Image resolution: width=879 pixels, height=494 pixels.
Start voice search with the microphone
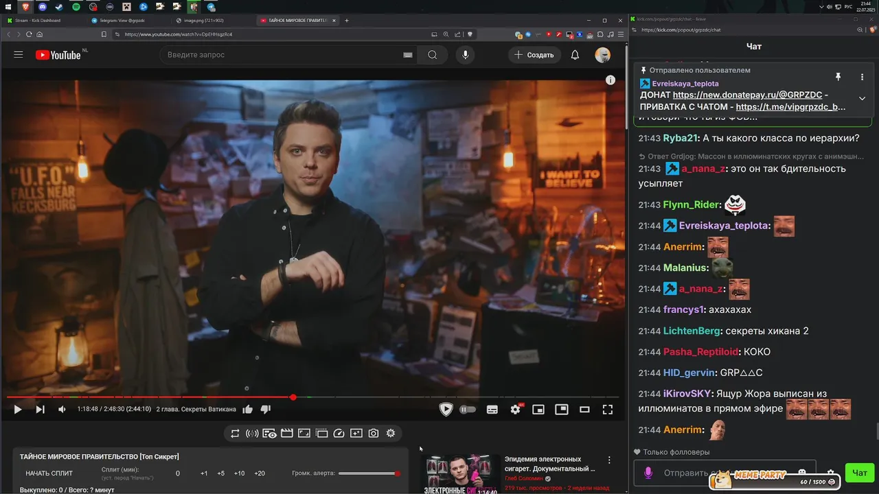tap(466, 55)
